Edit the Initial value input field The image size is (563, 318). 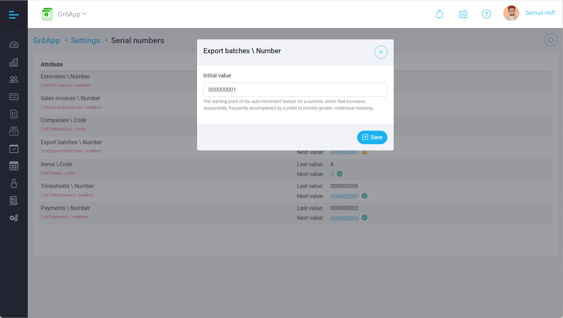pos(295,90)
